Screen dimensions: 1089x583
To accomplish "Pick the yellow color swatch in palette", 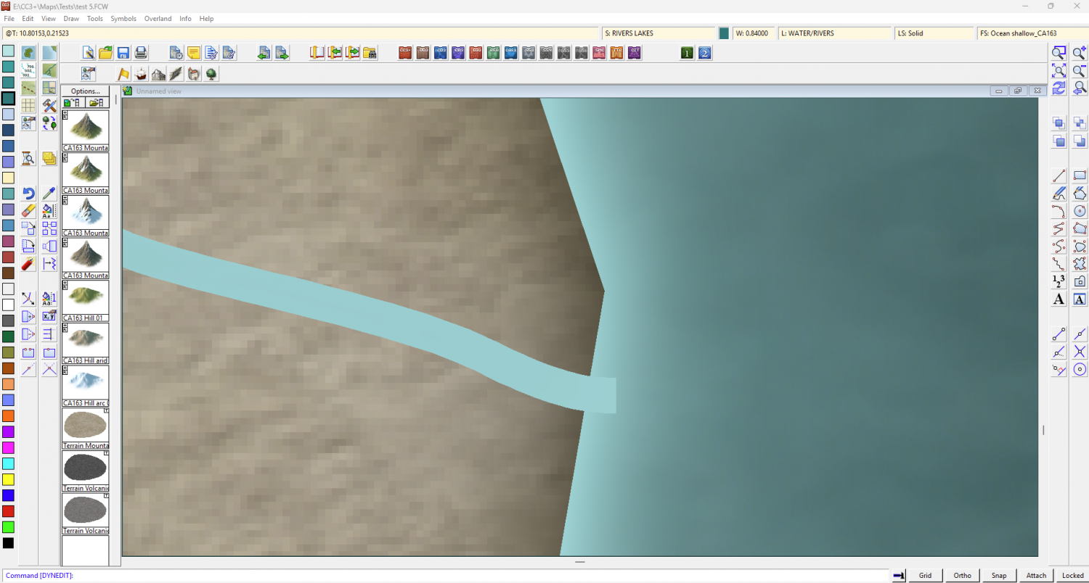I will pyautogui.click(x=8, y=479).
